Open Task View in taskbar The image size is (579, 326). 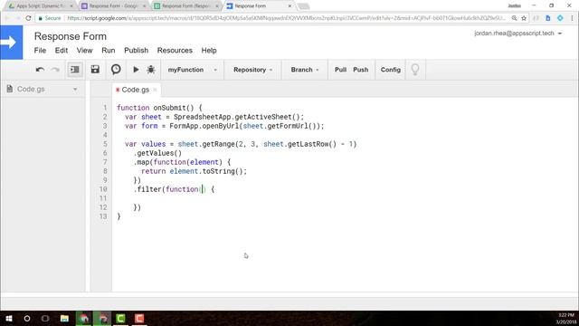click(x=45, y=318)
